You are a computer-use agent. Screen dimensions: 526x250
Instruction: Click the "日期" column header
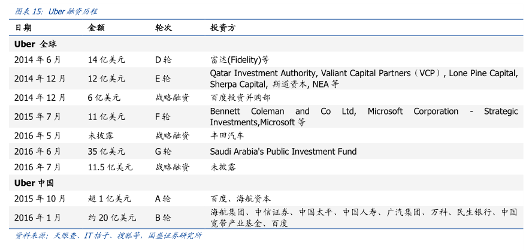[23, 28]
